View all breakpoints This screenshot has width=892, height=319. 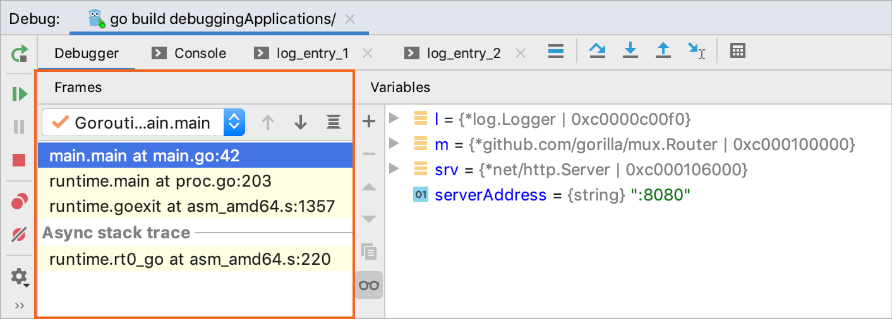20,202
